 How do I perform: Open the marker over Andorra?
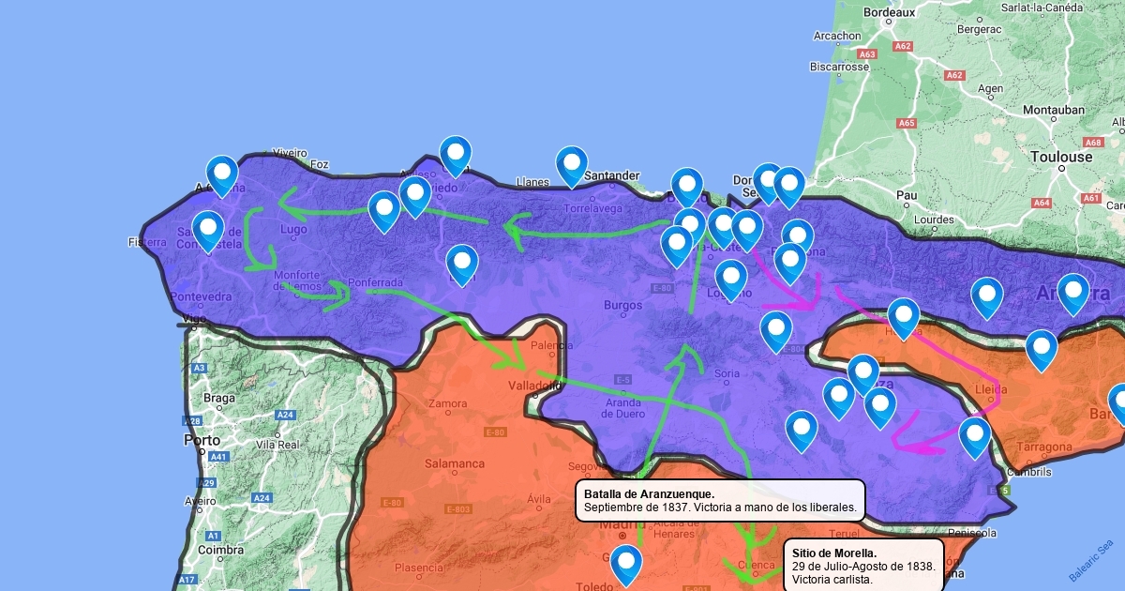coord(1072,293)
